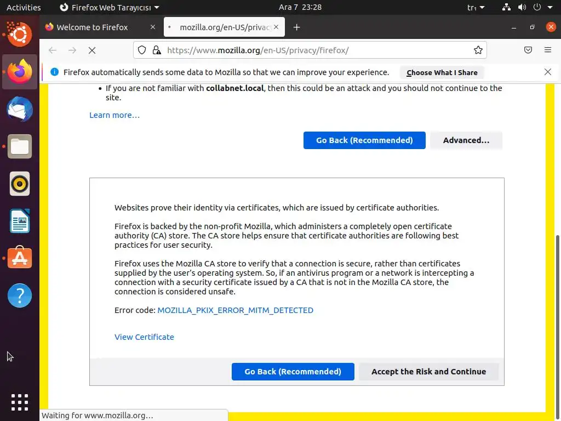The width and height of the screenshot is (561, 421).
Task: Open the network status icon in top bar
Action: (x=506, y=7)
